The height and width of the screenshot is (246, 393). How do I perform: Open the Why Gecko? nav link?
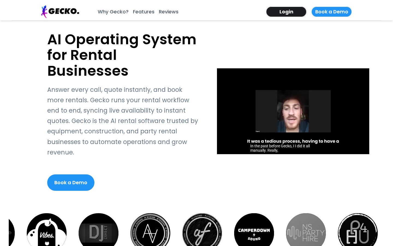pyautogui.click(x=113, y=12)
